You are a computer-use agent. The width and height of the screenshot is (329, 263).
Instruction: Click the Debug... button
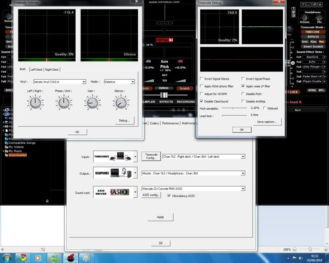click(125, 120)
